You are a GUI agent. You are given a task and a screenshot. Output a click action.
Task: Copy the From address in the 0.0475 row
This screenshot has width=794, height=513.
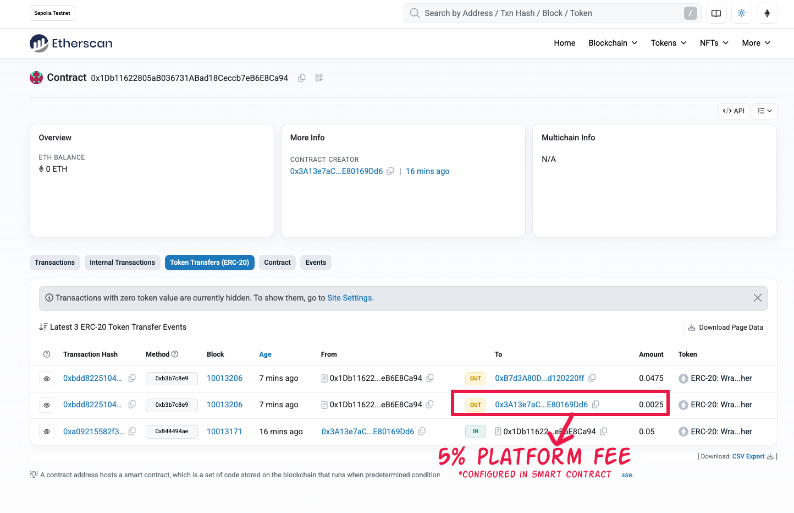point(430,378)
